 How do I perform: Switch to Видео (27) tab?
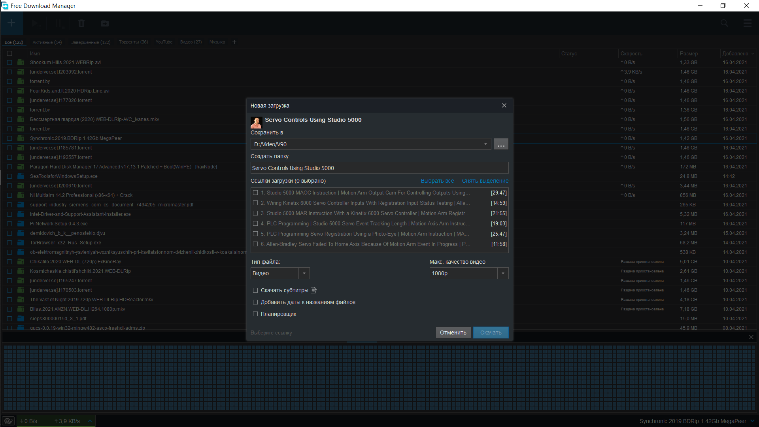click(191, 42)
